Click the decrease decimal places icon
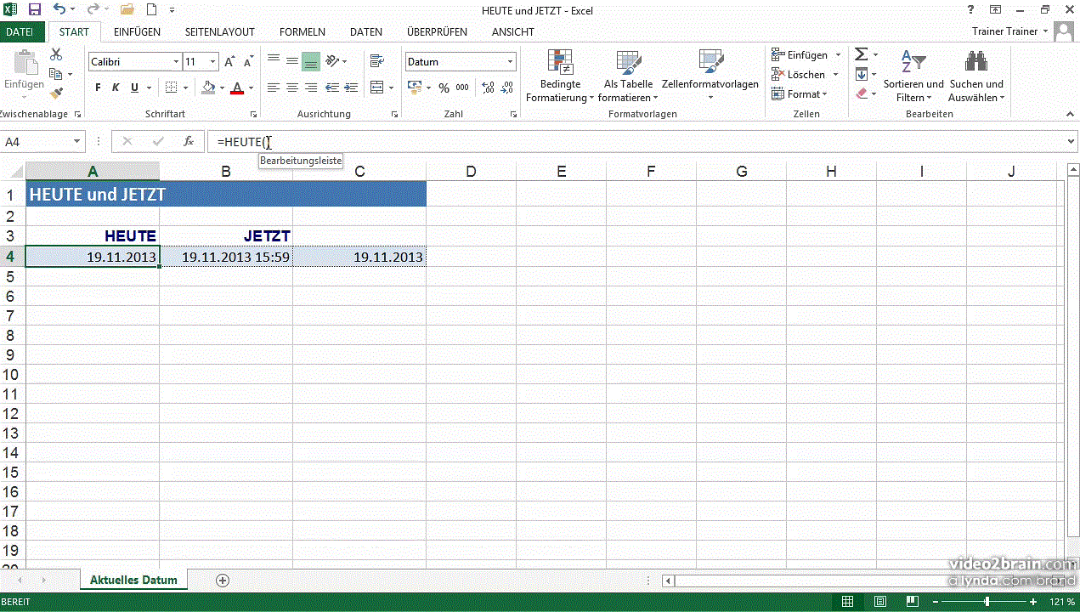Viewport: 1080px width, 612px height. click(507, 88)
